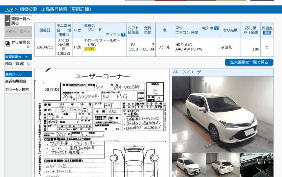Open the front-left view car thumbnail

tap(189, 165)
